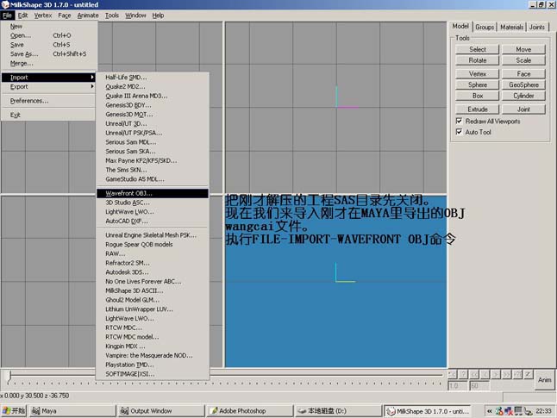557x418 pixels.
Task: Open the Animate menu
Action: (88, 16)
